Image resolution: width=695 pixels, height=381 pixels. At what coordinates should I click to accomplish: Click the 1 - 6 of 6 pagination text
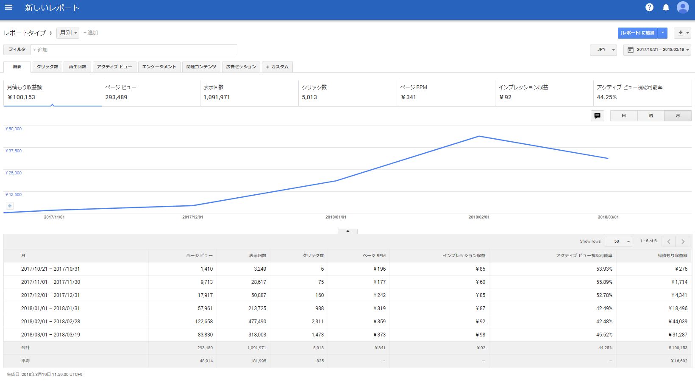pos(648,241)
